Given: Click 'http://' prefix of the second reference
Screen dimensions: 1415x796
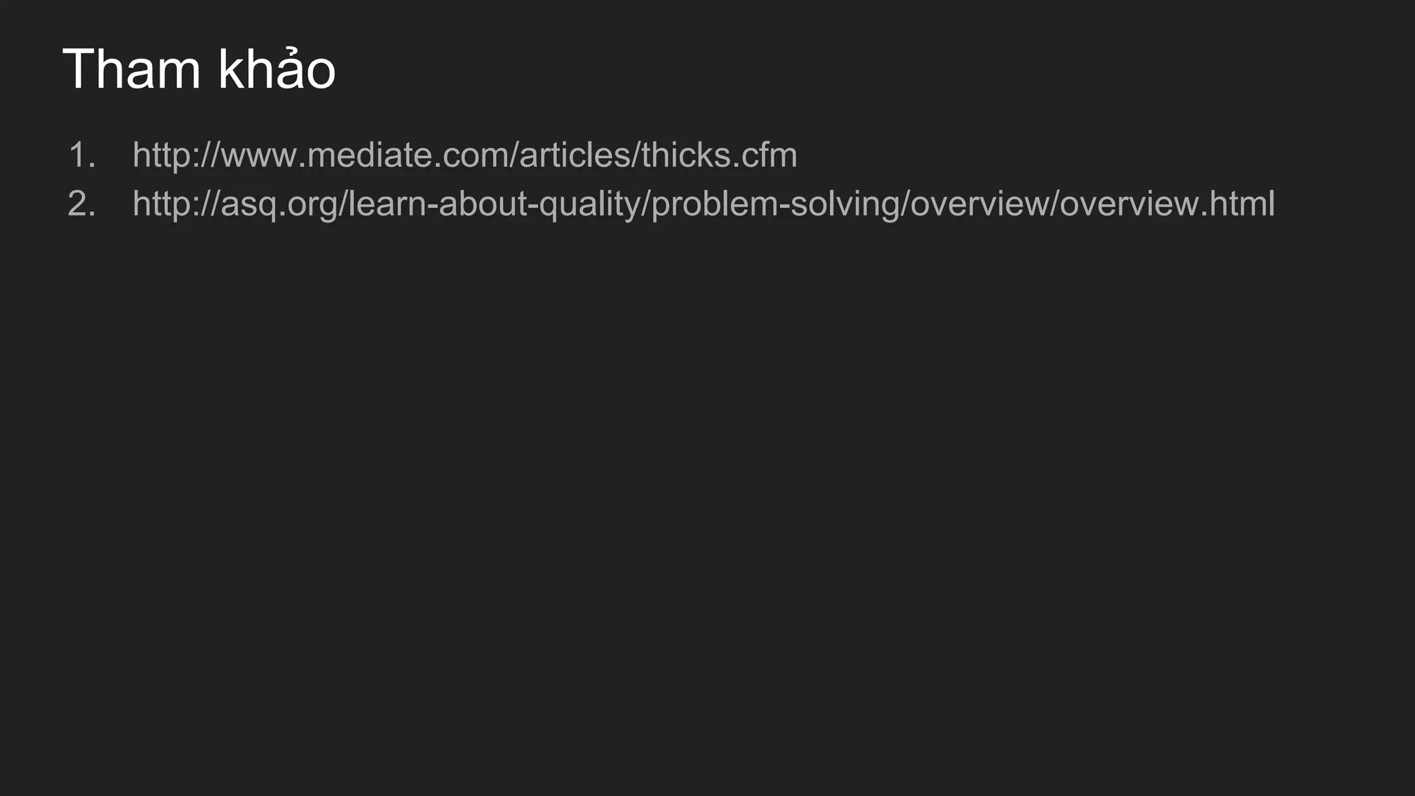Looking at the screenshot, I should pos(176,204).
